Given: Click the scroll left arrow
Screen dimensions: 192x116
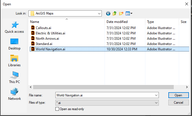Looking at the screenshot, I should (31, 87).
